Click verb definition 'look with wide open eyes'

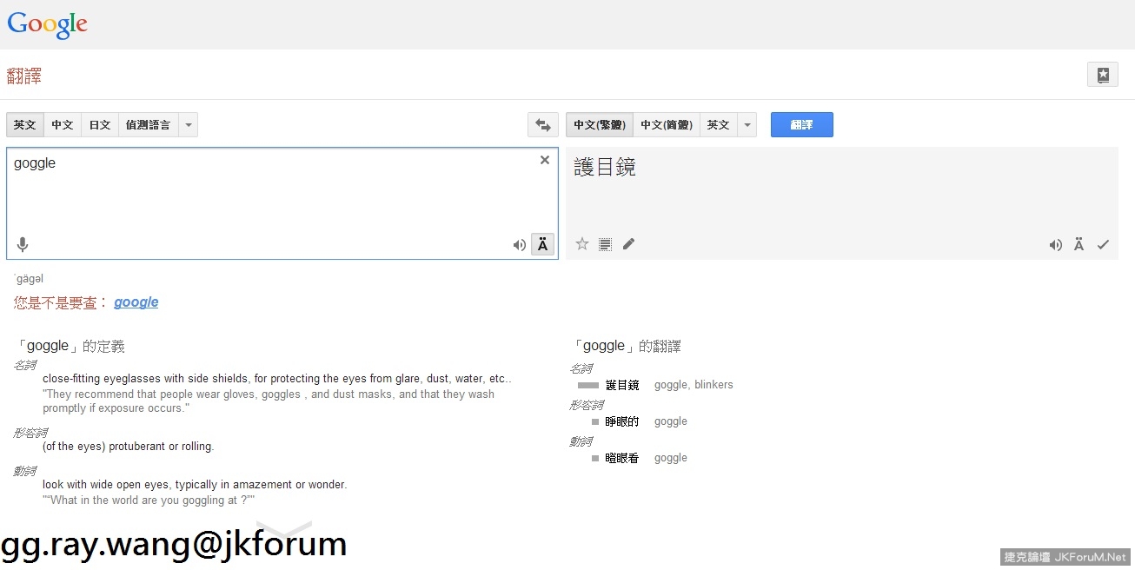(x=195, y=485)
